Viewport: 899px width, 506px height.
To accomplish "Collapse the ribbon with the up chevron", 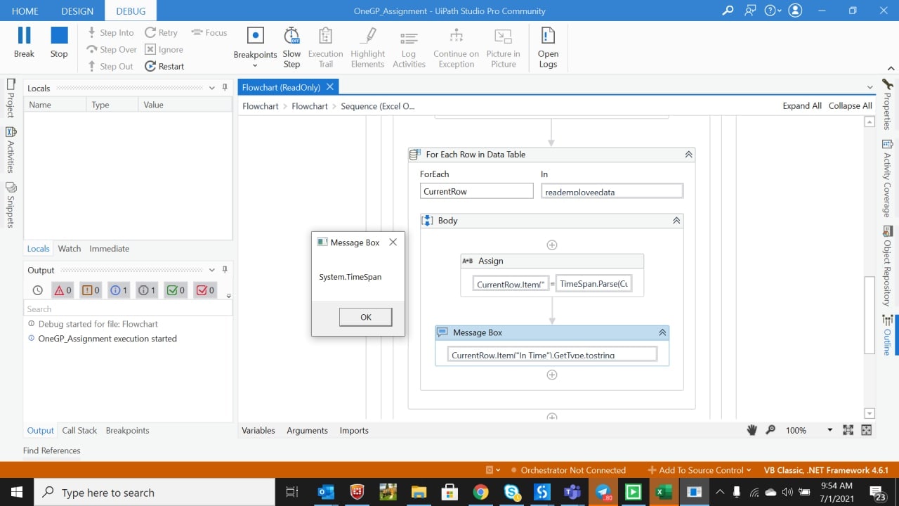I will coord(890,68).
